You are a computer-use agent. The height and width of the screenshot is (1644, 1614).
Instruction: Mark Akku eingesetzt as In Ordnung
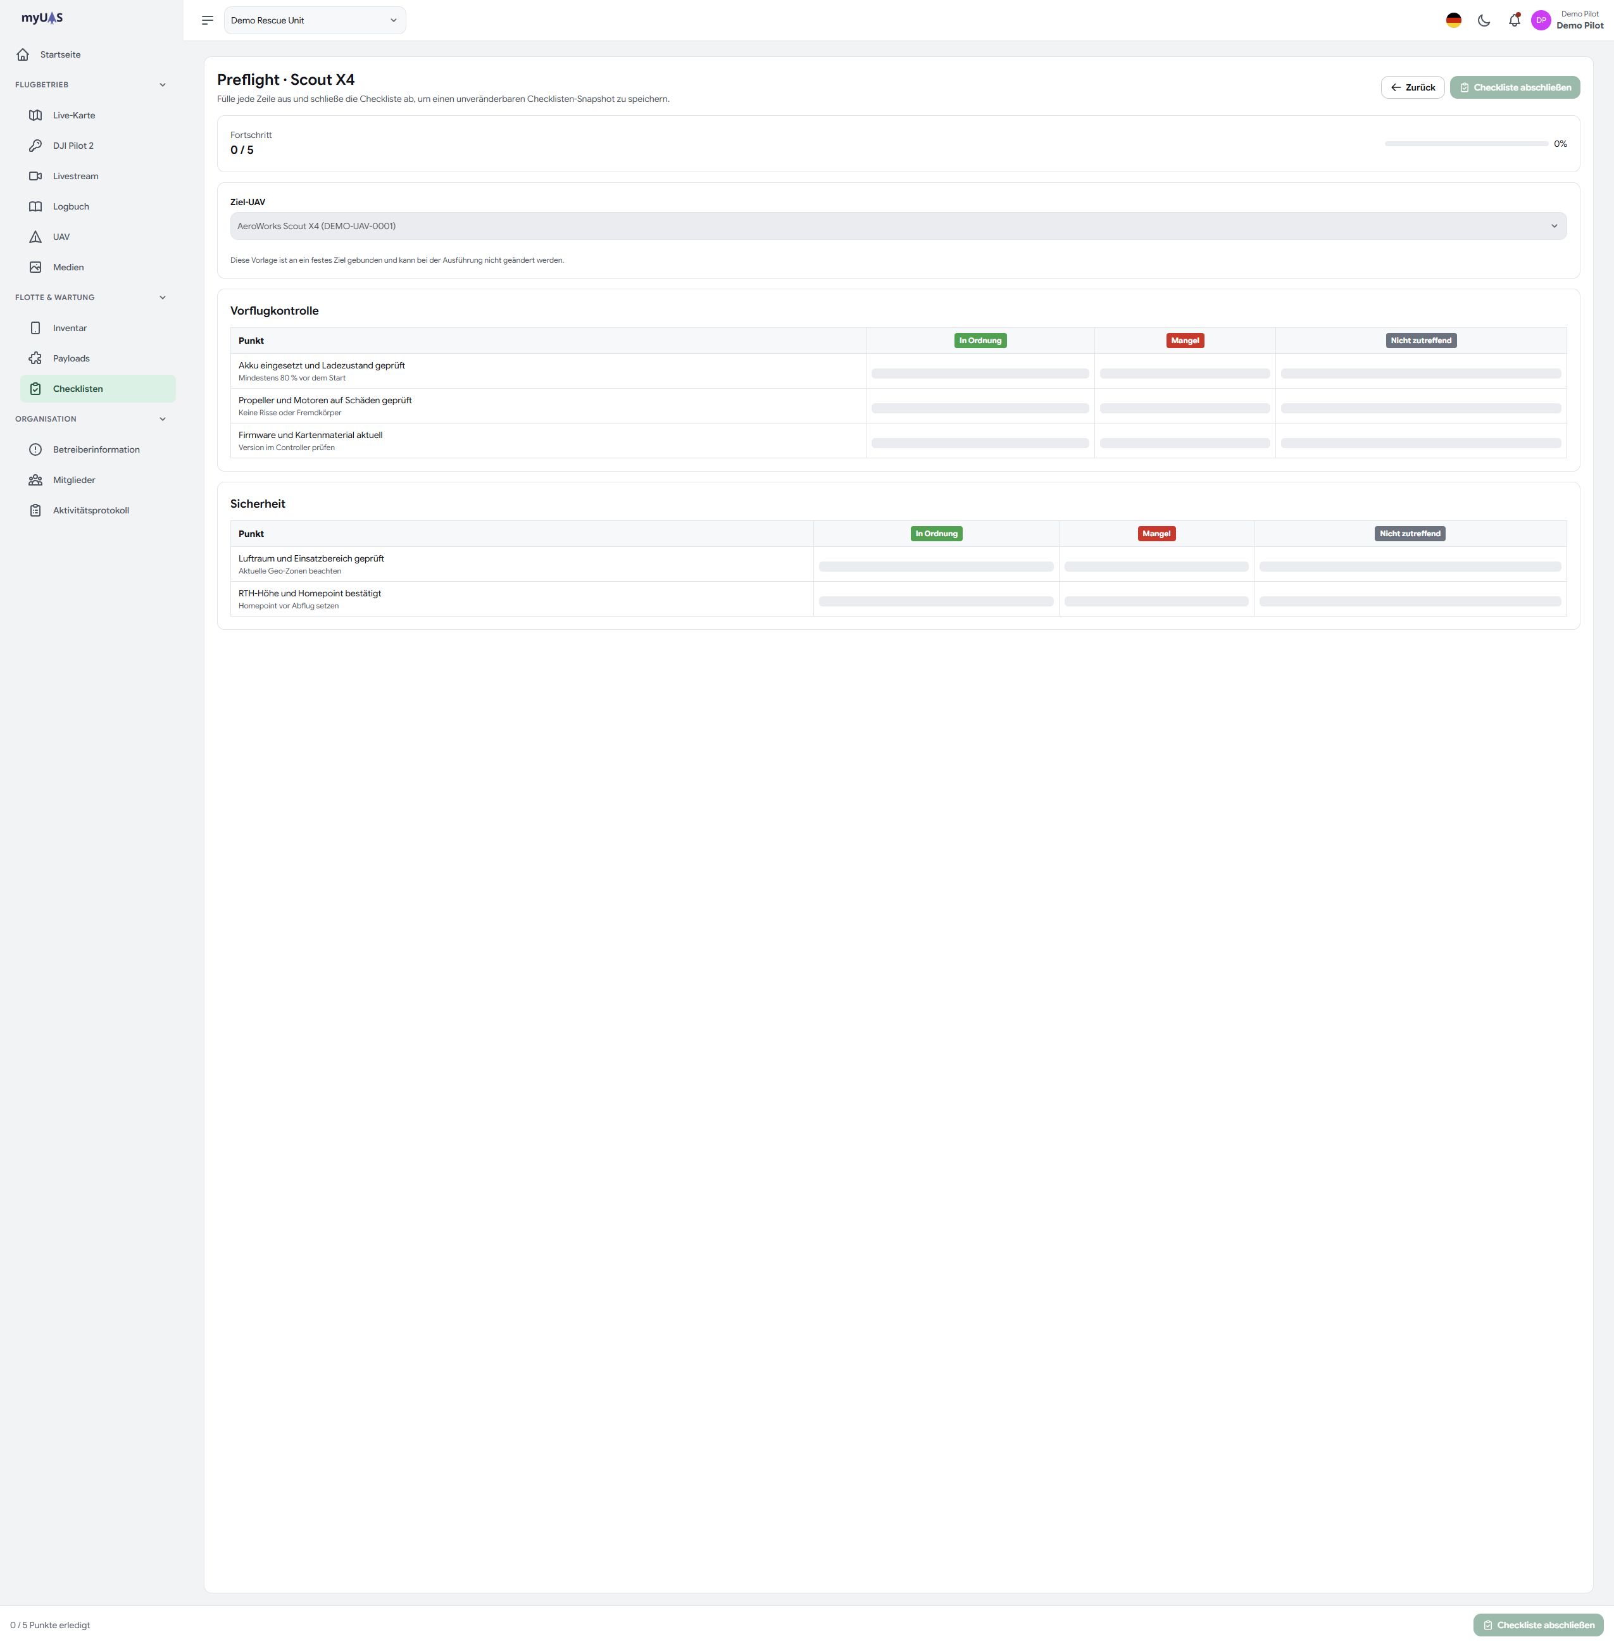tap(980, 373)
